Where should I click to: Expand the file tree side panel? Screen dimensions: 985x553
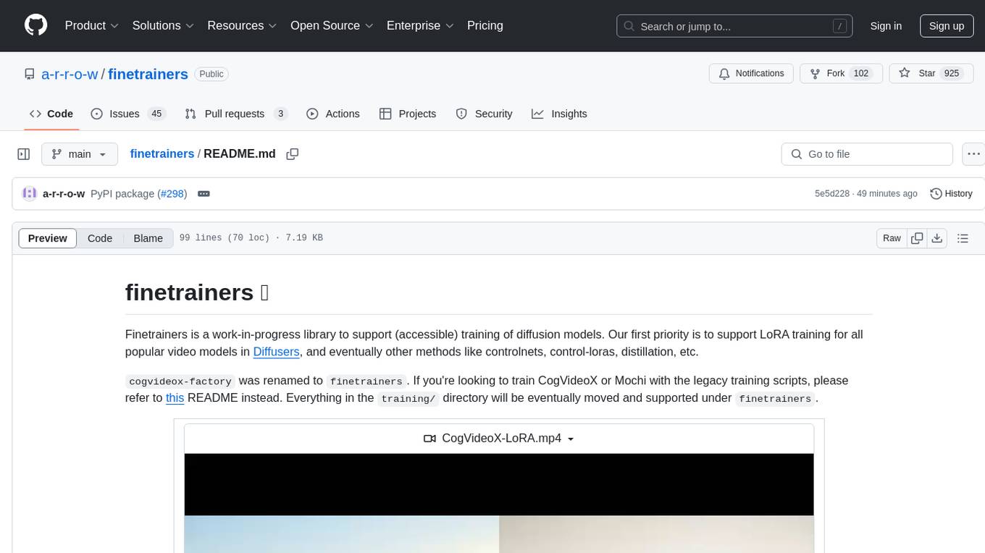click(x=24, y=154)
